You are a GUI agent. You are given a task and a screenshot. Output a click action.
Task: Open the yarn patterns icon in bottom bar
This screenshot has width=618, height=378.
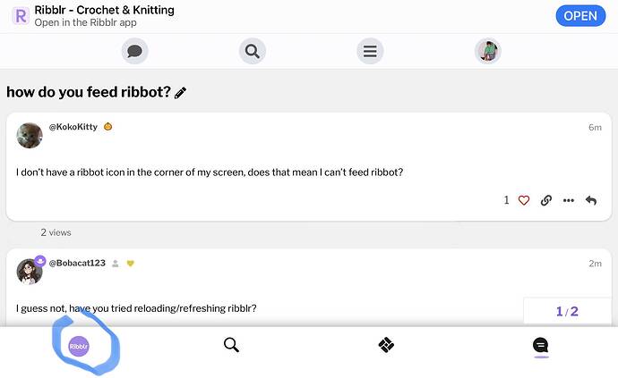tap(386, 345)
